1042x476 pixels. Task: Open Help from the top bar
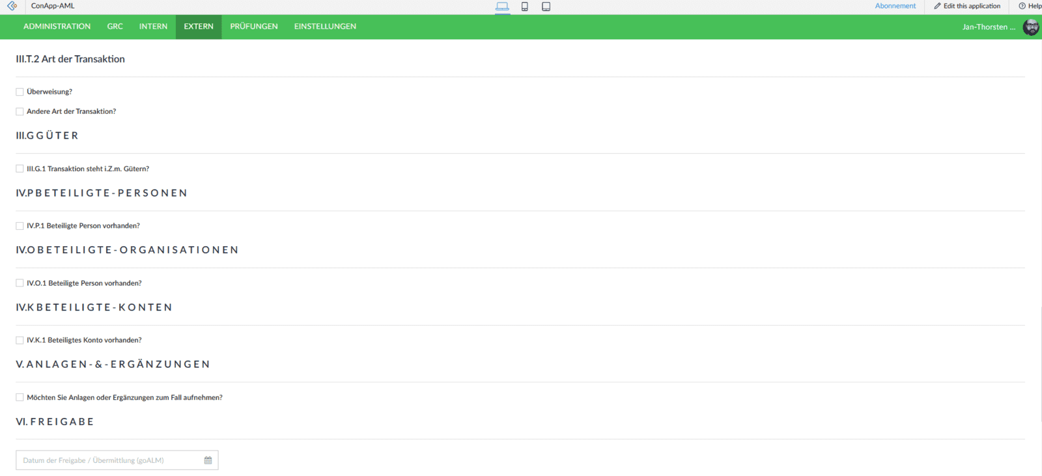point(1030,6)
